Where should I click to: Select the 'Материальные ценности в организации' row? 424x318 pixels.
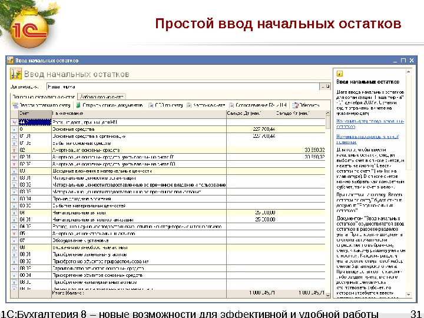point(168,178)
